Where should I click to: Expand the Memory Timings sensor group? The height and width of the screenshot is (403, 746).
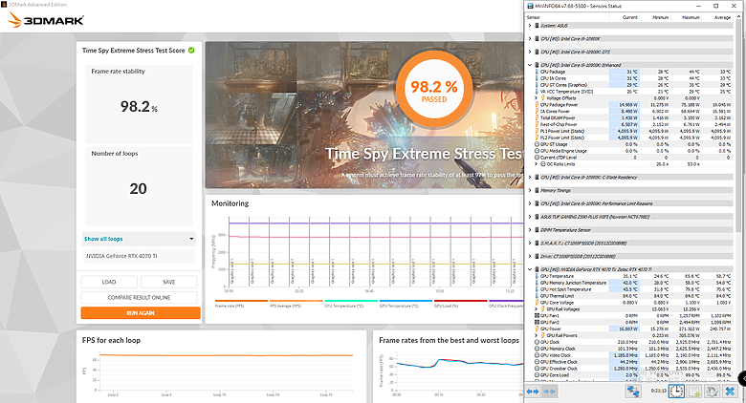click(530, 190)
